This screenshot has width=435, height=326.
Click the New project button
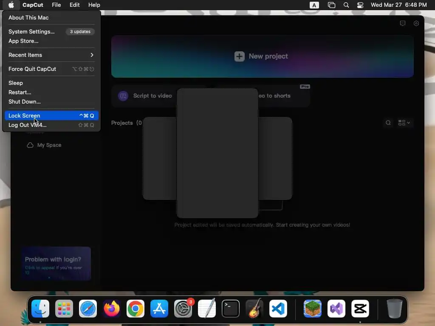click(x=263, y=56)
